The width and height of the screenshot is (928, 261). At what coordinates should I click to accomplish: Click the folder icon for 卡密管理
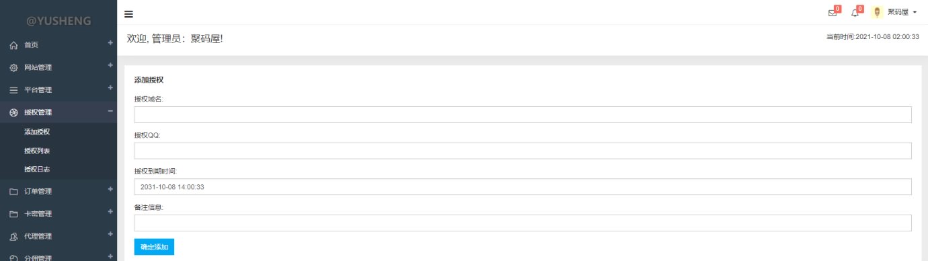[13, 214]
